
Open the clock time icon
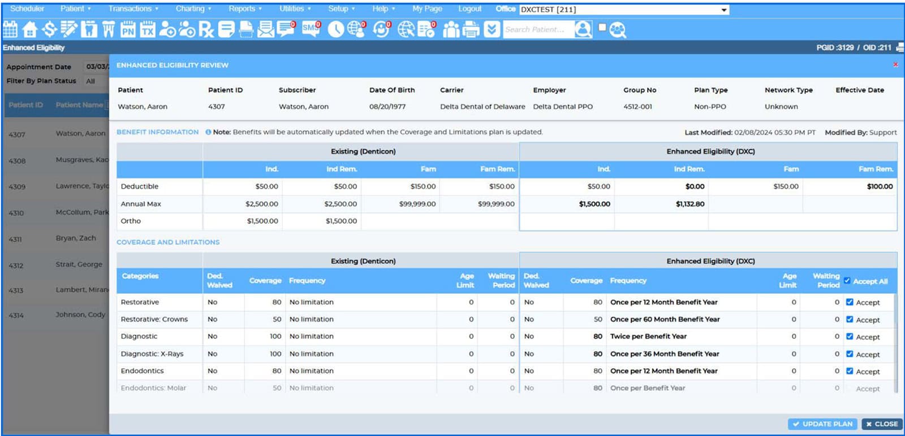[335, 29]
